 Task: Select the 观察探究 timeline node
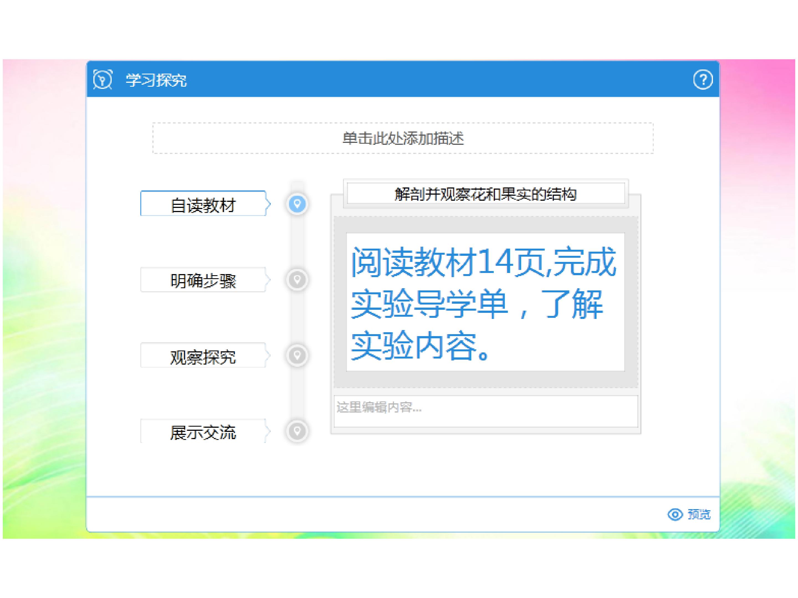tap(297, 355)
